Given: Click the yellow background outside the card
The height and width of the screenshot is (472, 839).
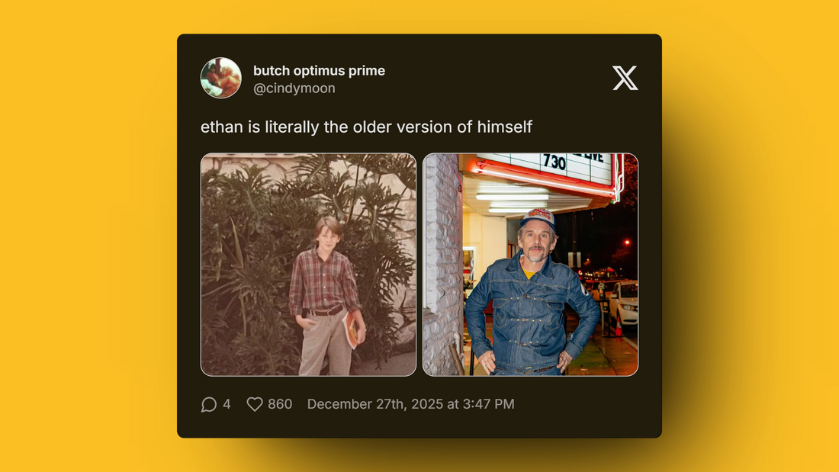Looking at the screenshot, I should point(85,236).
